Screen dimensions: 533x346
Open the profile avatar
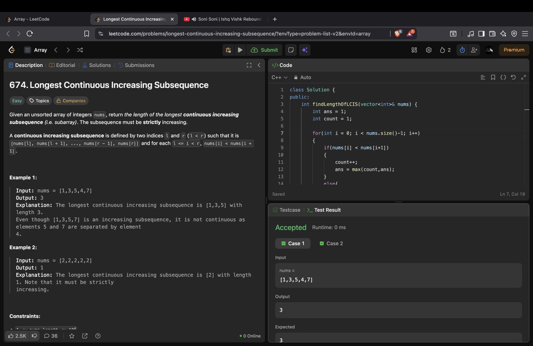point(489,50)
